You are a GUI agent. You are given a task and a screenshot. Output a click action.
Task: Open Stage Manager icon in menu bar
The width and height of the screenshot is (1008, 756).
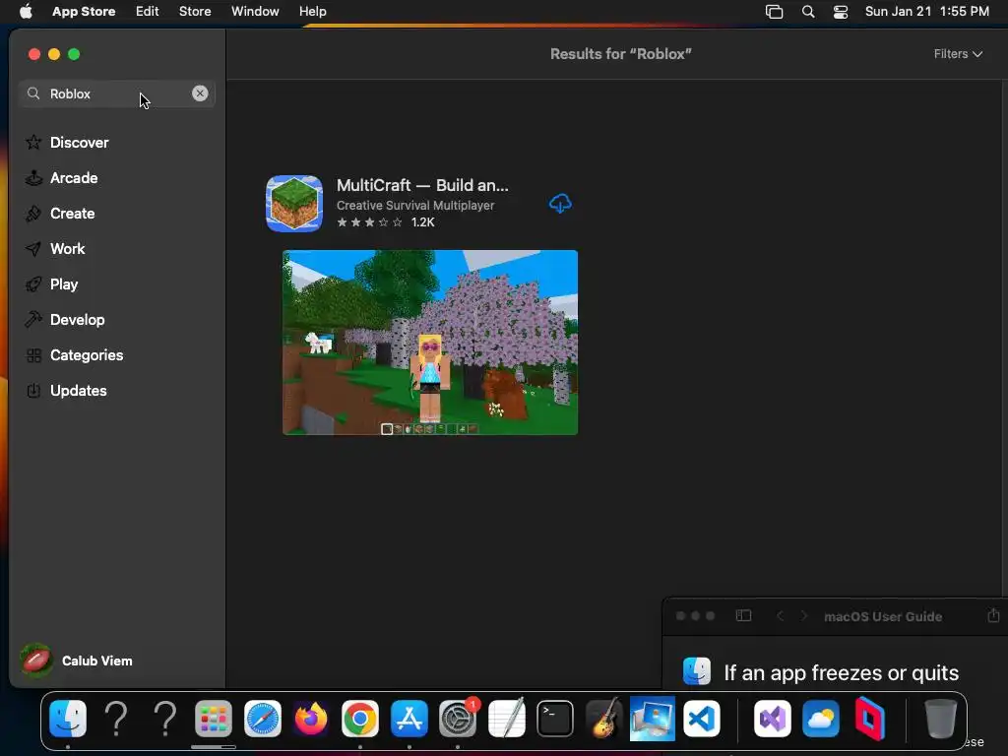click(x=774, y=12)
